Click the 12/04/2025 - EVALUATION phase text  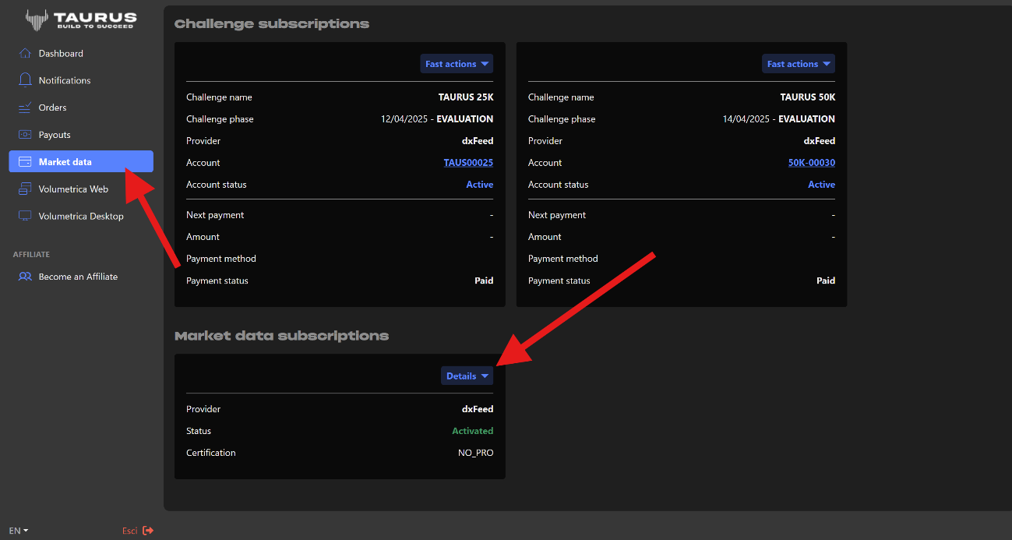pyautogui.click(x=437, y=119)
